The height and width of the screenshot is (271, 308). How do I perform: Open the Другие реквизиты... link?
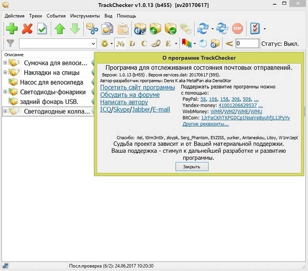(x=205, y=124)
